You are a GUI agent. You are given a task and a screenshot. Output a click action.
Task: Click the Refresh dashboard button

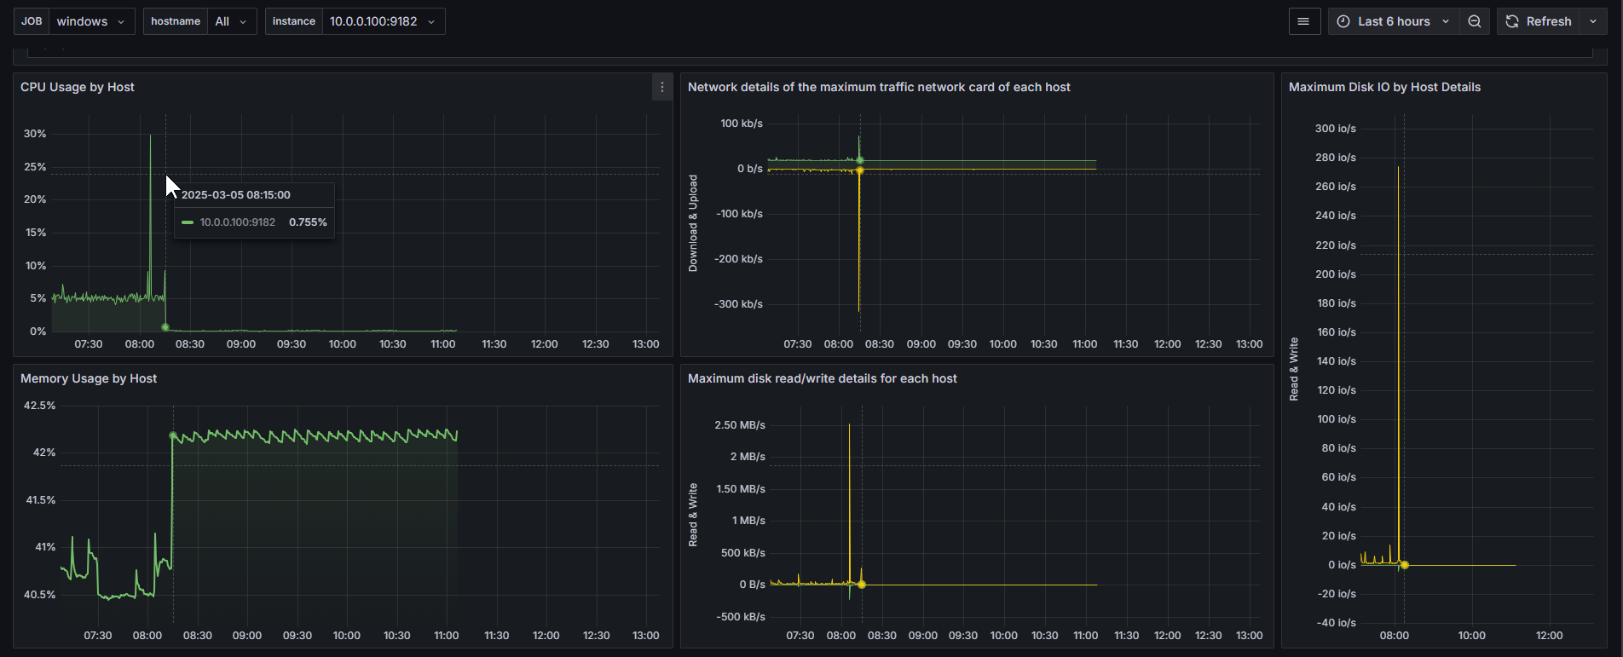tap(1539, 21)
